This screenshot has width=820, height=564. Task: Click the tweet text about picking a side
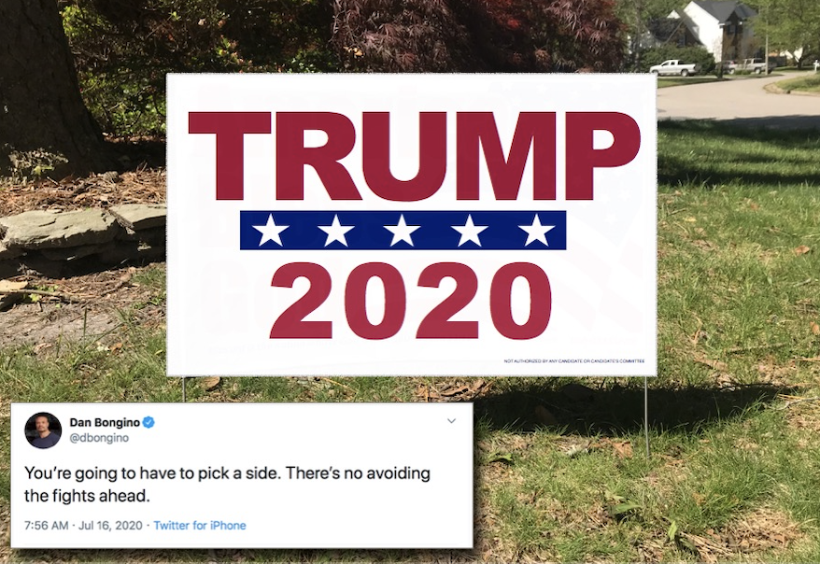tap(227, 484)
